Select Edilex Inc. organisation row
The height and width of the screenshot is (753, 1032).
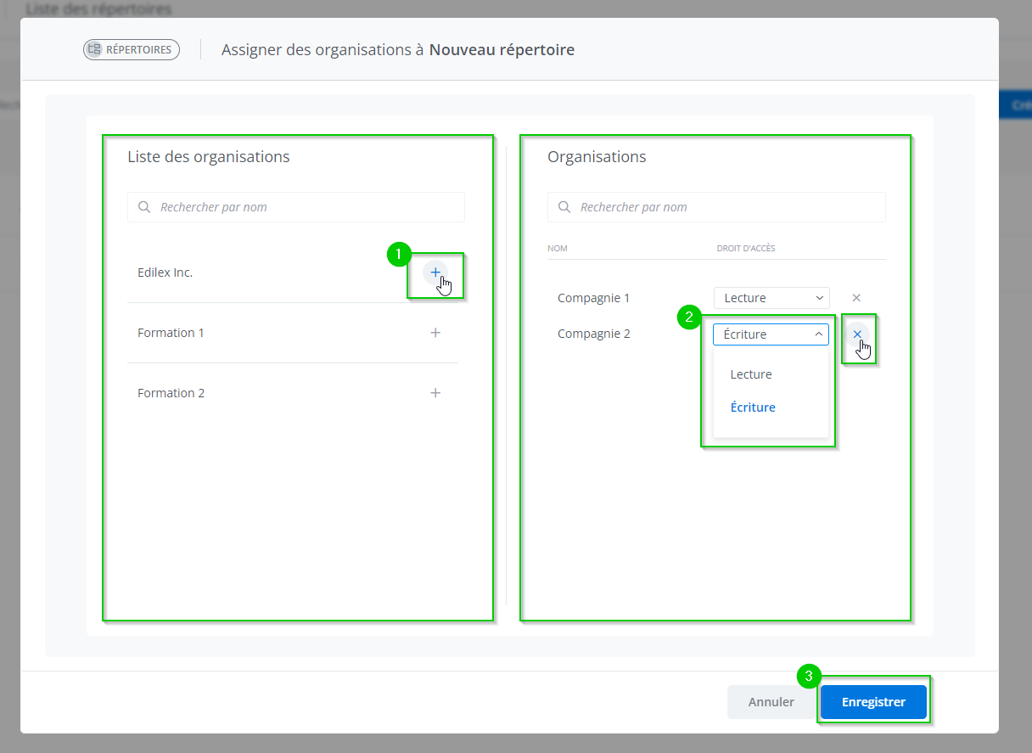165,273
